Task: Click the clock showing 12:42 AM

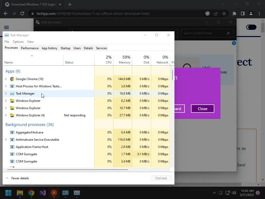Action: tap(247, 191)
